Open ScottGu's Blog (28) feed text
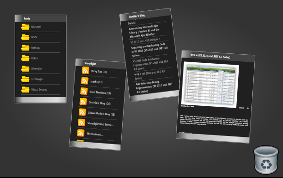283x178 pixels. point(100,103)
